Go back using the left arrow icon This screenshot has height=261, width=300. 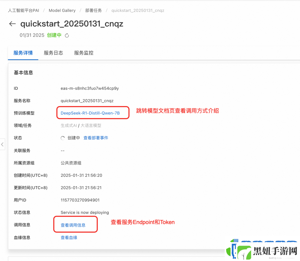click(x=12, y=24)
